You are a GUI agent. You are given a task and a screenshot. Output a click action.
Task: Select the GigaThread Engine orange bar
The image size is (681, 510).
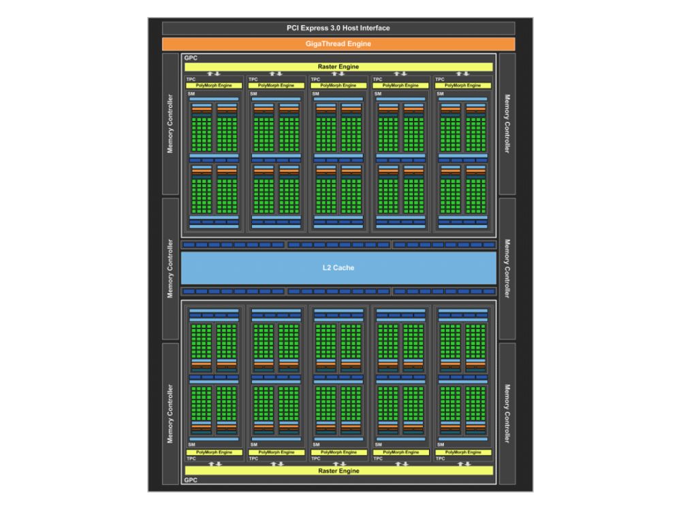coord(338,44)
